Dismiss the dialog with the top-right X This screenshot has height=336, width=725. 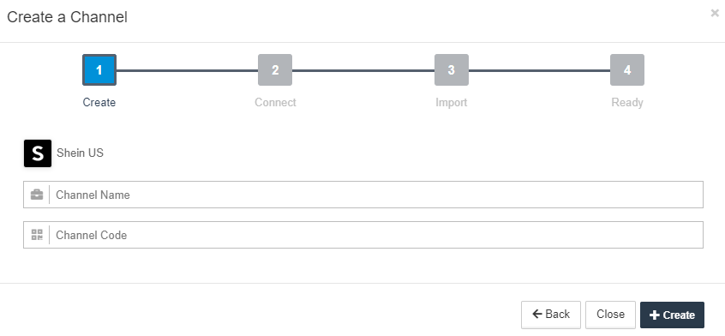pyautogui.click(x=715, y=14)
